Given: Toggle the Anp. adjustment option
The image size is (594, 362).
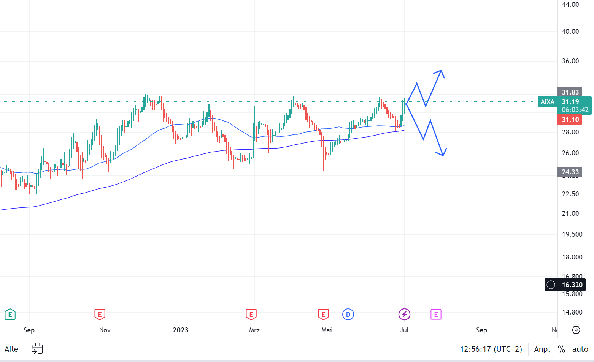Looking at the screenshot, I should pos(542,349).
